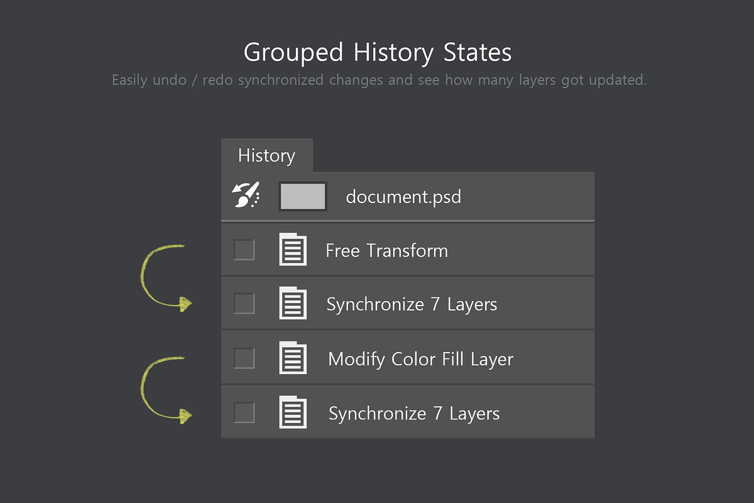Select the Free Transform history state

tap(408, 250)
